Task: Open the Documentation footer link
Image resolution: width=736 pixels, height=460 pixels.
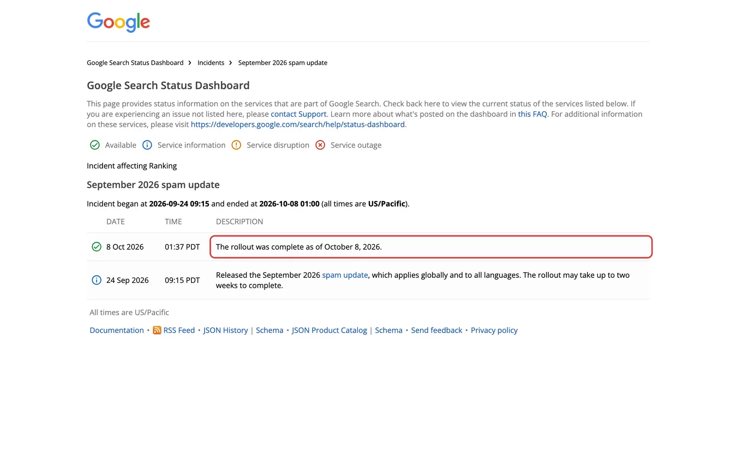Action: [117, 330]
